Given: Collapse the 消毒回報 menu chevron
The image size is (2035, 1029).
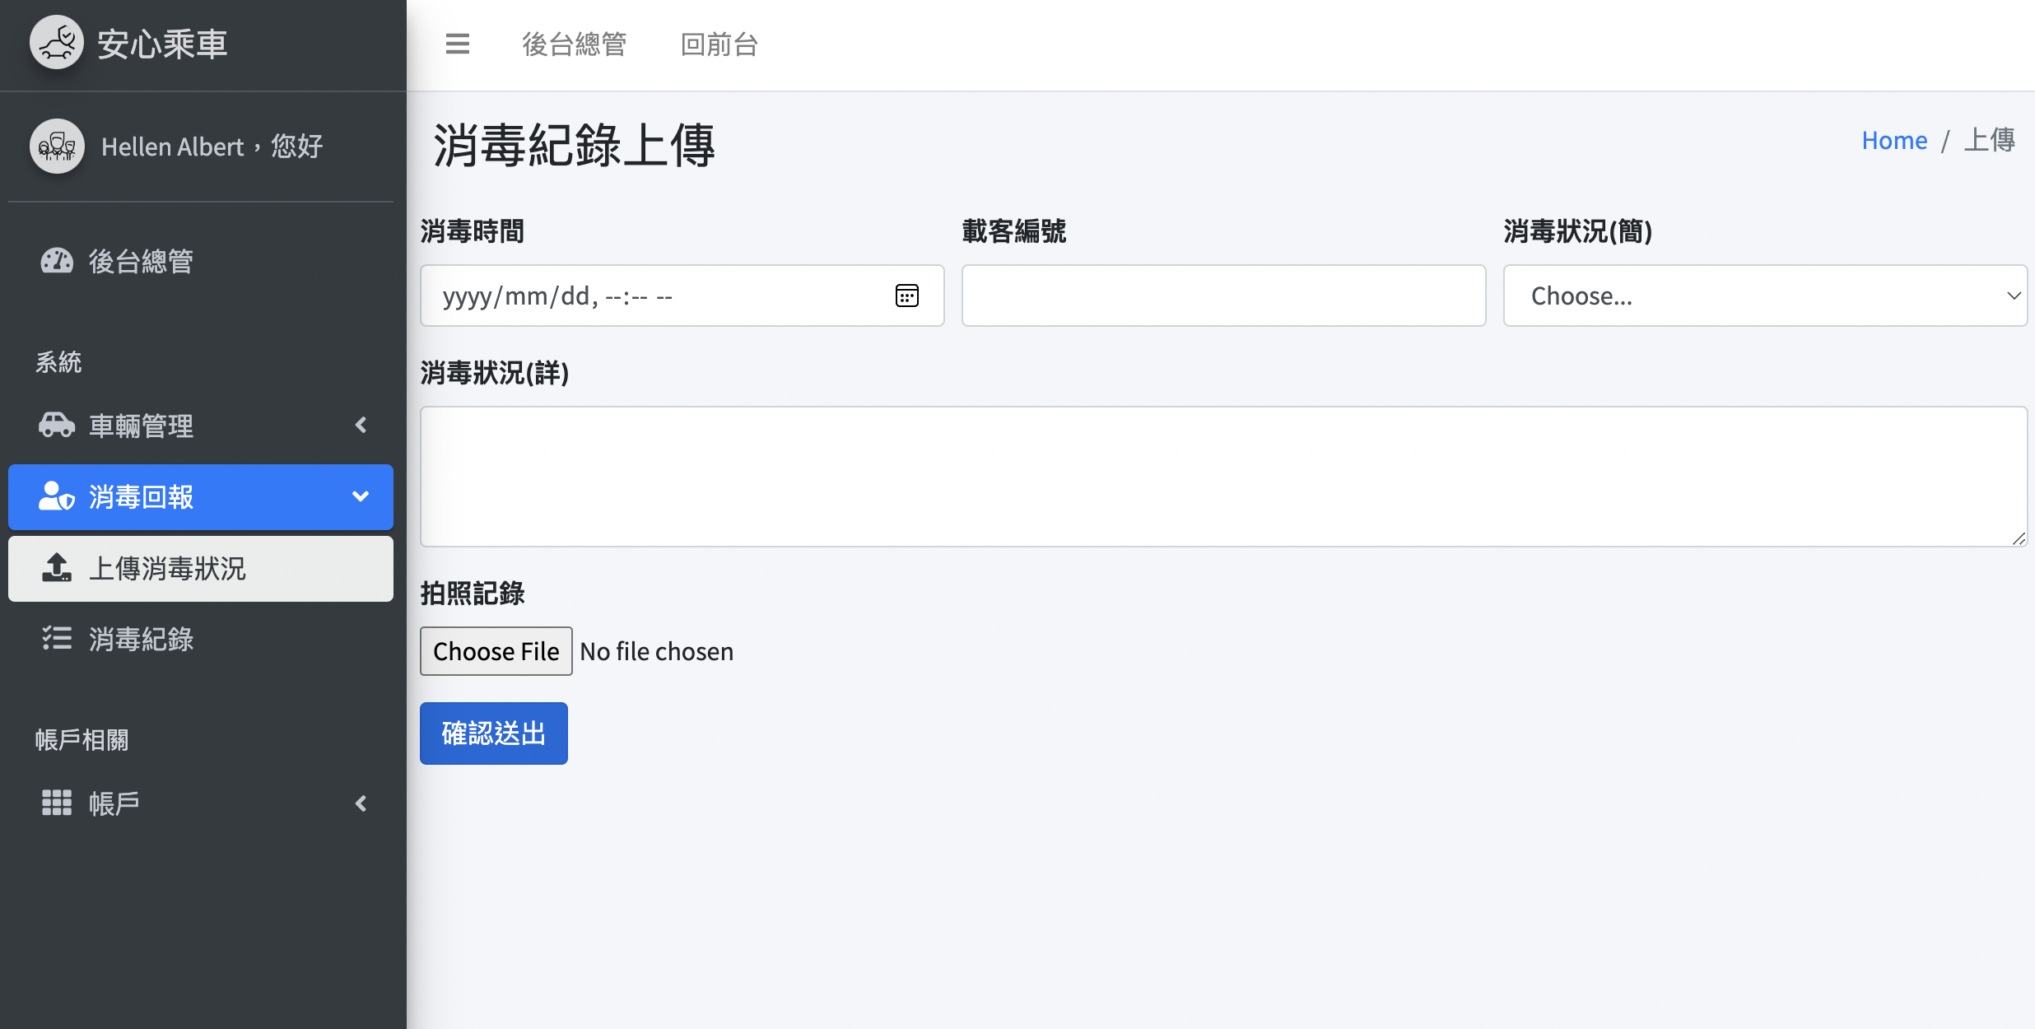Looking at the screenshot, I should coord(361,496).
